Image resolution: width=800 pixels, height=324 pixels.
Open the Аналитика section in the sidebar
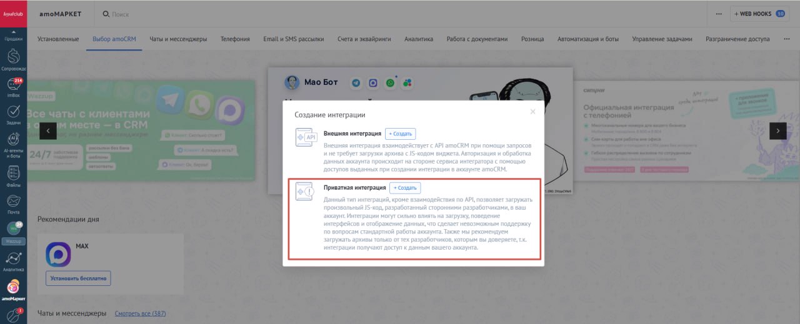(13, 262)
